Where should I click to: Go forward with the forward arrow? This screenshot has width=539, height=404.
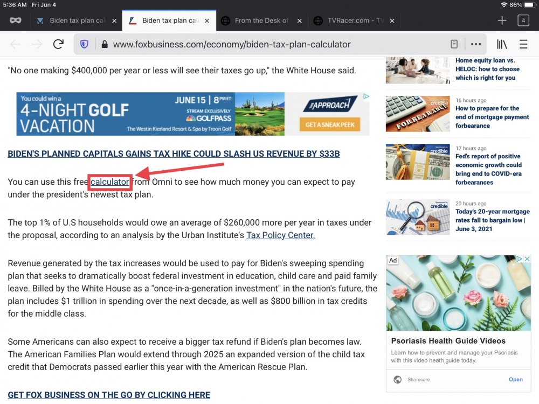point(37,44)
